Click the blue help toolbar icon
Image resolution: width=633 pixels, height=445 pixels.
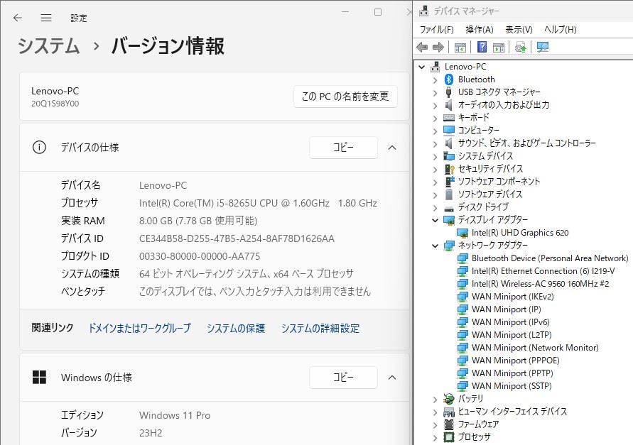(482, 48)
